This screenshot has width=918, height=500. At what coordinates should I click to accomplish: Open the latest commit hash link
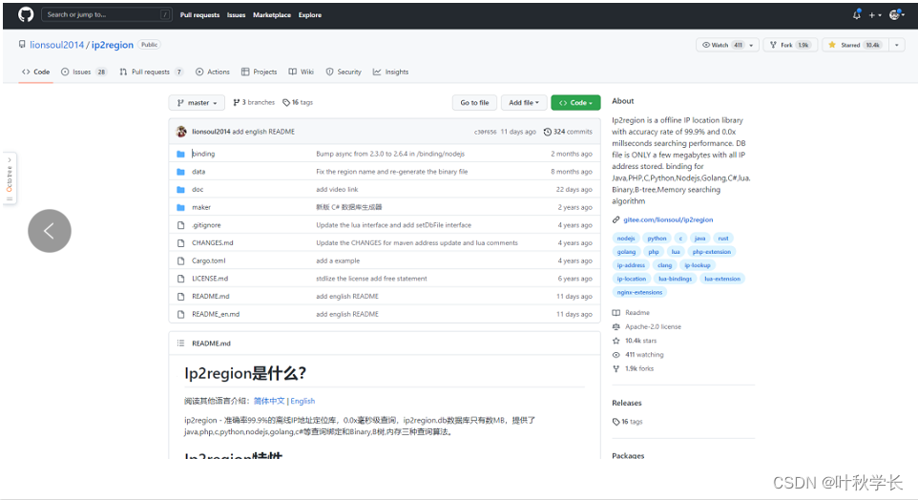(486, 132)
